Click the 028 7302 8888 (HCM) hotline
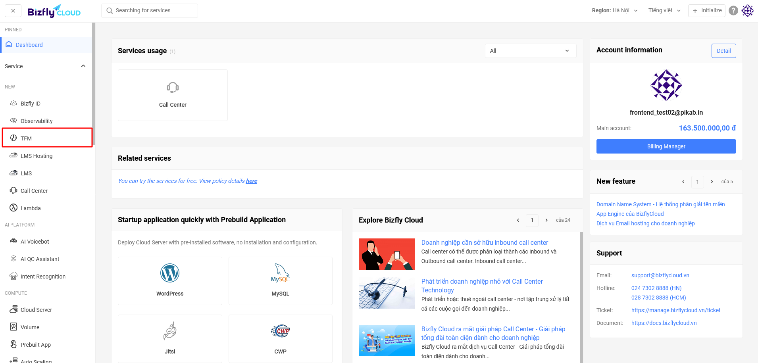This screenshot has width=758, height=363. click(659, 298)
